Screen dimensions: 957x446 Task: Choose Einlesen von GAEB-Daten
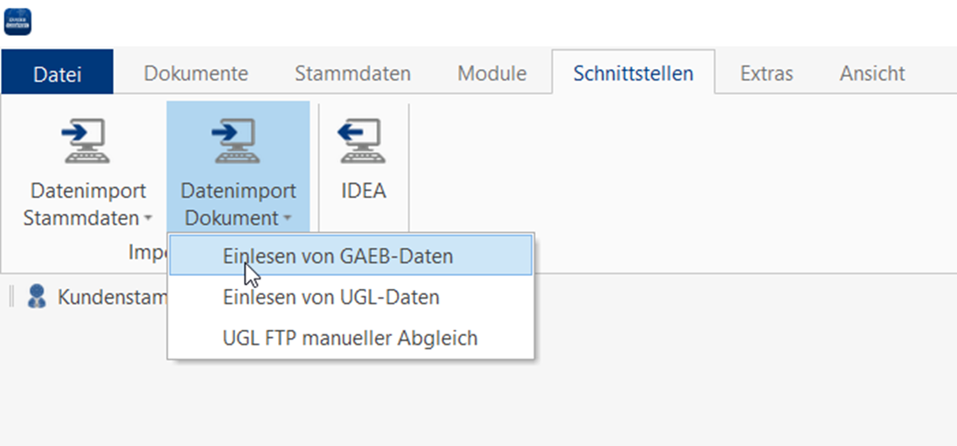337,257
